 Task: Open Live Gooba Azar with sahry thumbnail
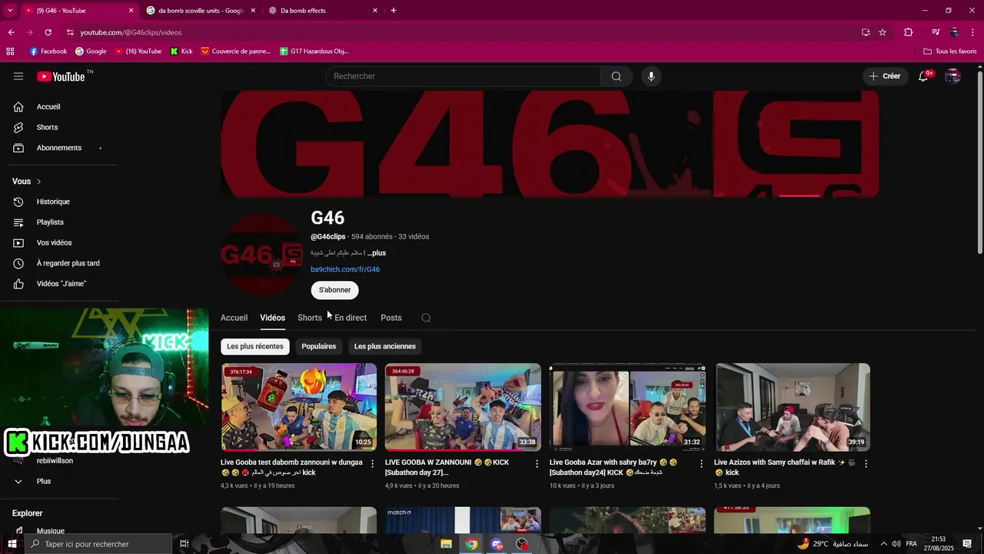coord(627,407)
